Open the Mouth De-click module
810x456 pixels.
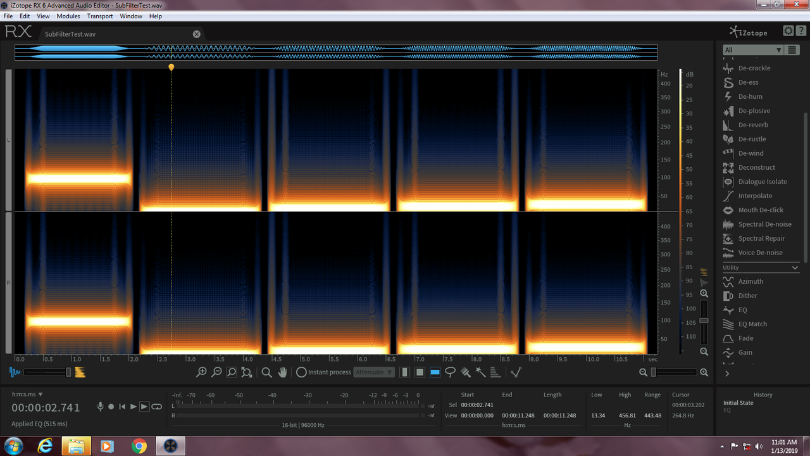tap(752, 210)
